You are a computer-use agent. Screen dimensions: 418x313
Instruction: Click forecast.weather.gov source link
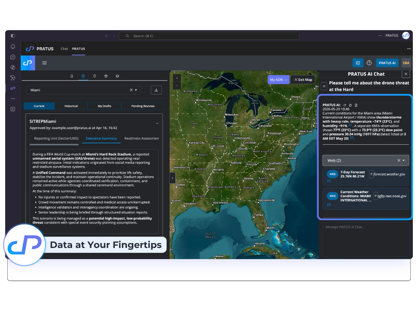(x=389, y=174)
